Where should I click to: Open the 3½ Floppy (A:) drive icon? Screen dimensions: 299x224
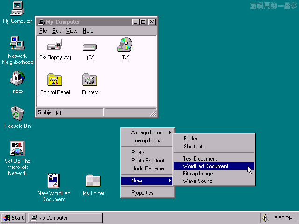pos(55,46)
